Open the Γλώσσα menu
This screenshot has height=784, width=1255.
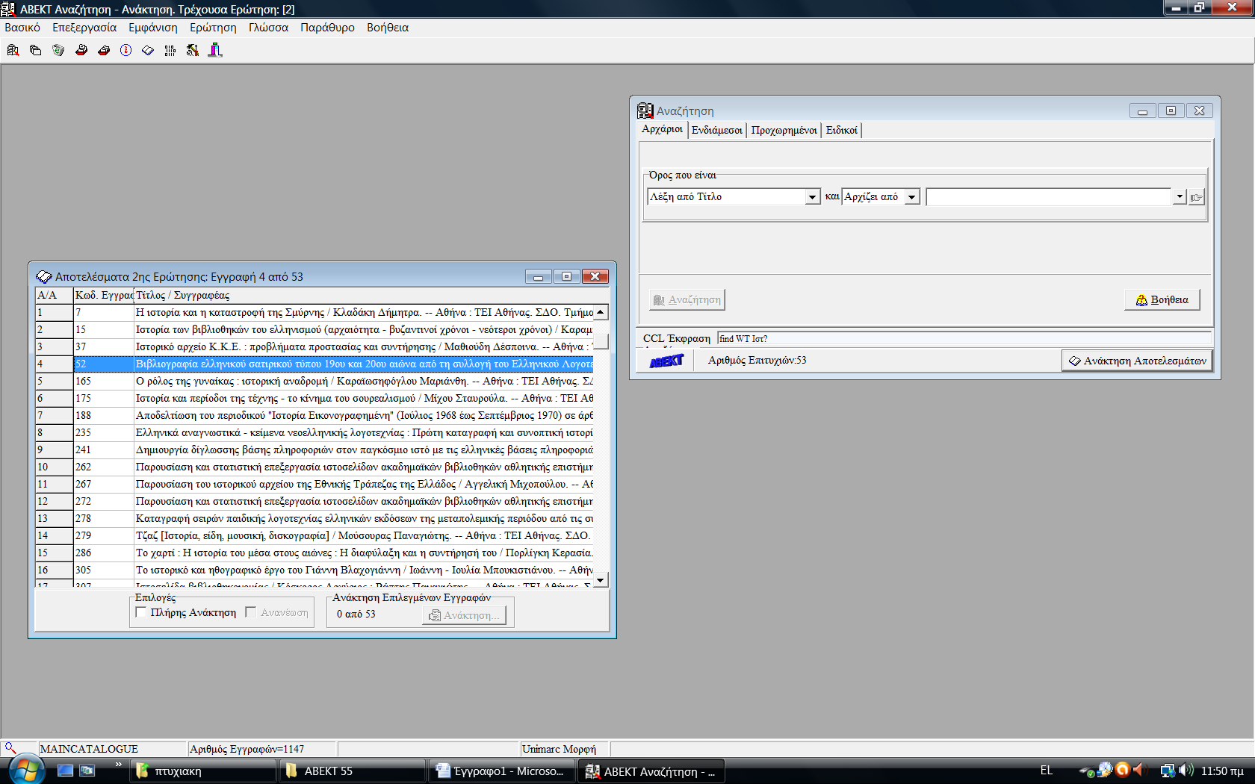click(268, 28)
